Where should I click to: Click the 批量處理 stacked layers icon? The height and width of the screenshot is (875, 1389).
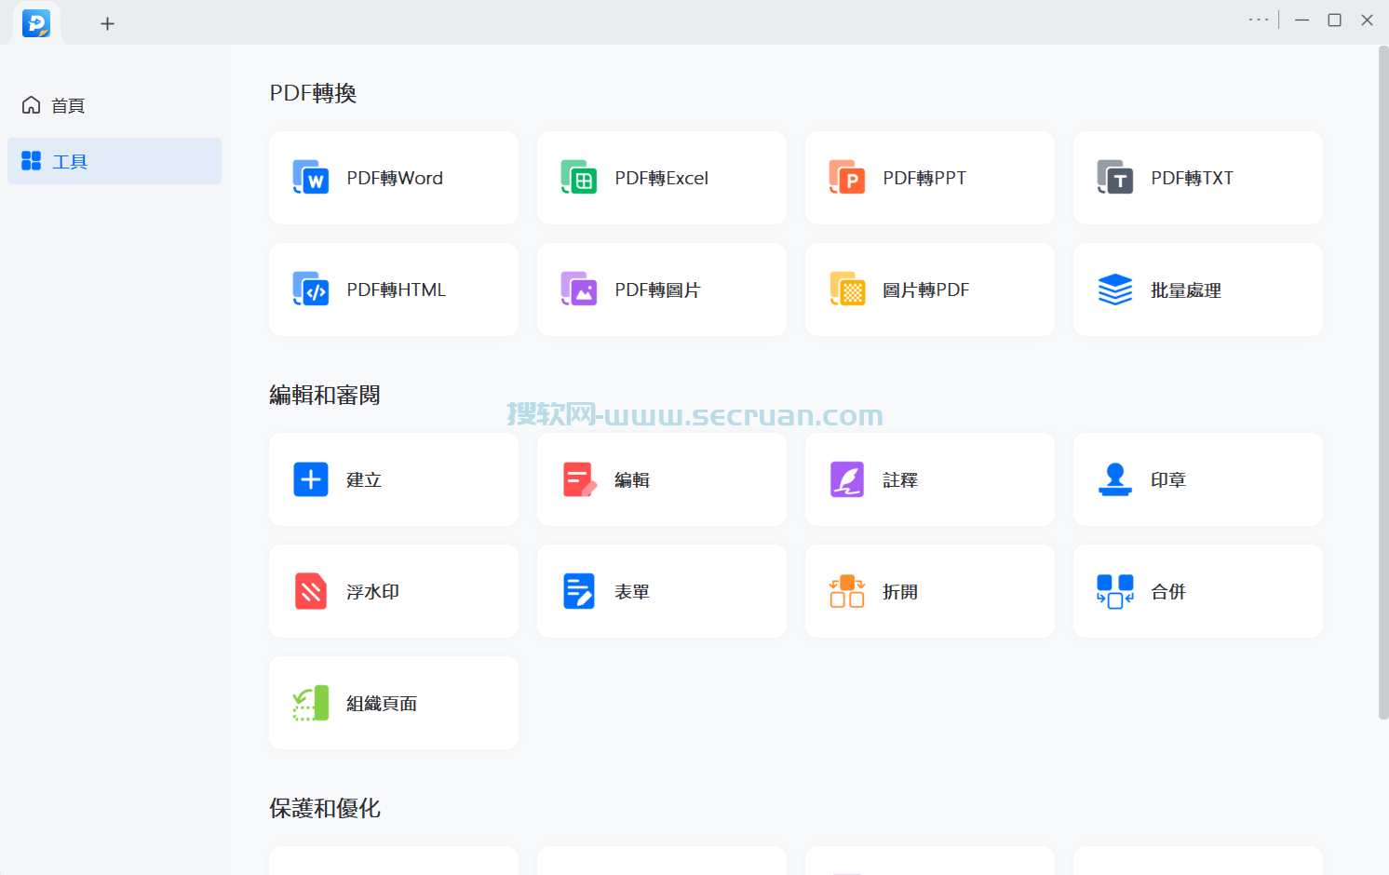coord(1115,289)
